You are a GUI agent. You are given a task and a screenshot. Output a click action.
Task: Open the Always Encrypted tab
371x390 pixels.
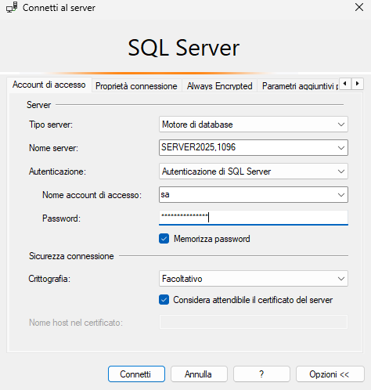click(219, 86)
